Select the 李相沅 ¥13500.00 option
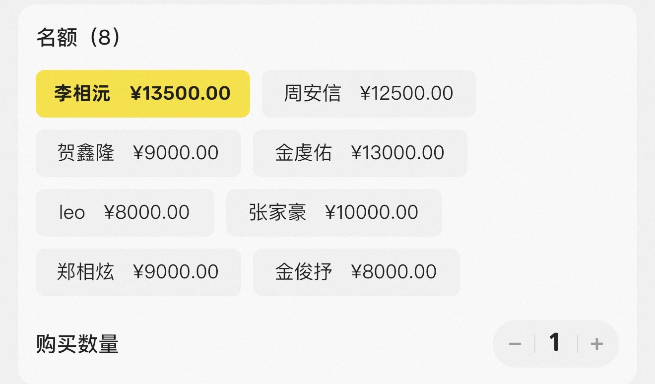This screenshot has height=384, width=655. (143, 94)
